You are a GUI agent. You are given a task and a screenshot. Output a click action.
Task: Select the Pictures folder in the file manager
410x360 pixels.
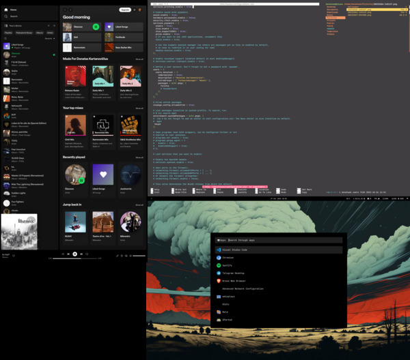click(x=336, y=18)
